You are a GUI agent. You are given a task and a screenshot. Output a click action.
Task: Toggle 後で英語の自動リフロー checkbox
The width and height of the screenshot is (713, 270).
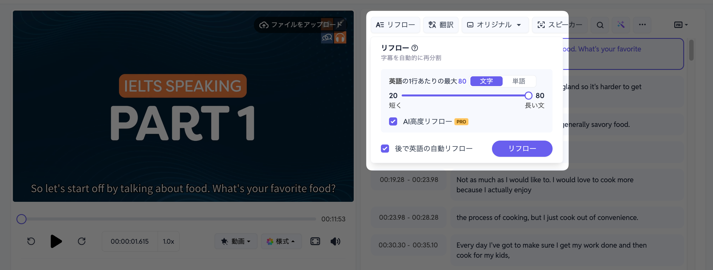tap(385, 148)
